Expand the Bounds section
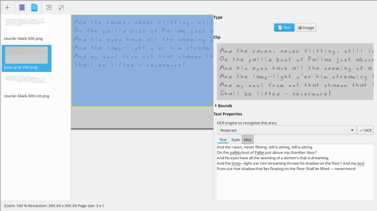This screenshot has height=211, width=377. tap(216, 106)
